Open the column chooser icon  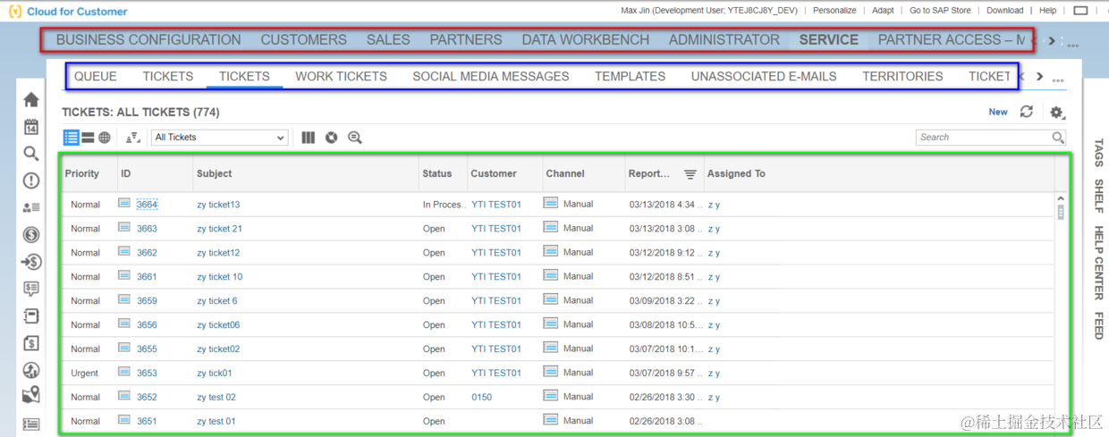tap(309, 138)
